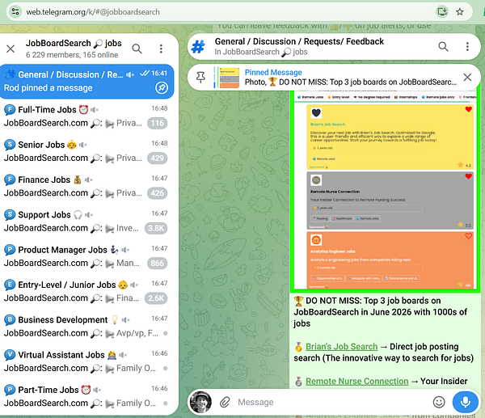485x418 pixels.
Task: Jump to the Pinned Message
Action: tap(351, 78)
